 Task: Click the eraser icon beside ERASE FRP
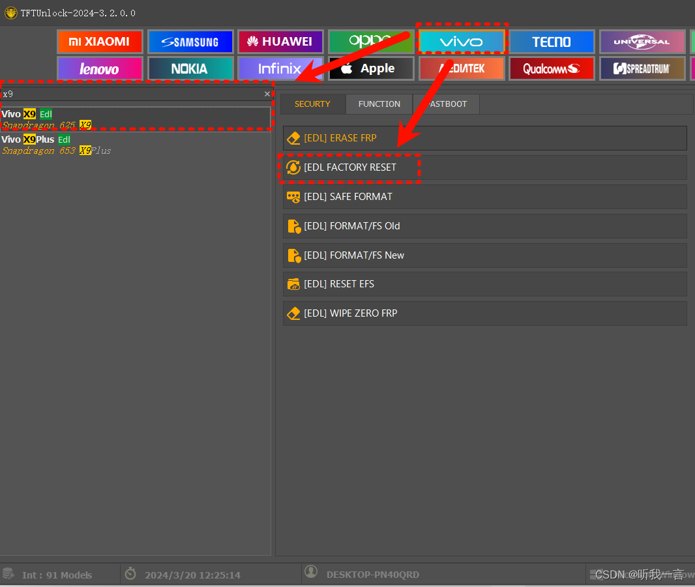coord(293,138)
